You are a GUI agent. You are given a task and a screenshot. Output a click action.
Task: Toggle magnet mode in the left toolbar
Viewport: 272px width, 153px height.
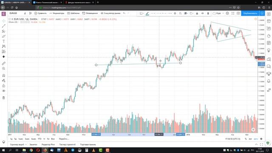tap(4, 76)
